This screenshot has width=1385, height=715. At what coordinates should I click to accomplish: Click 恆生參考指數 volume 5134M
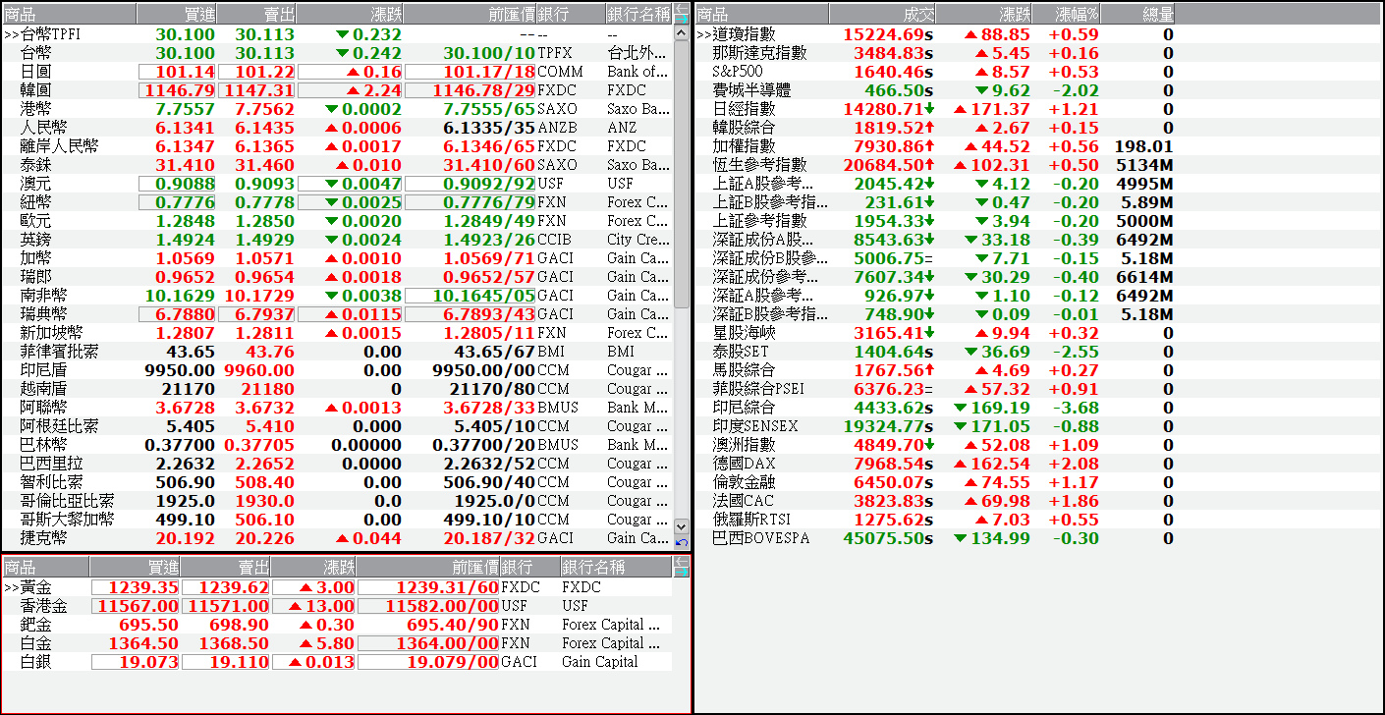pos(1144,165)
